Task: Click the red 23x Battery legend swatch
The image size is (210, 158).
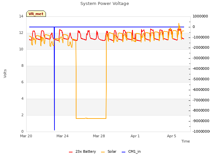Action: [71, 152]
